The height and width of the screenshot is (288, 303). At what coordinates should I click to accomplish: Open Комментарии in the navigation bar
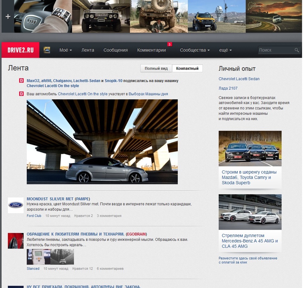151,50
